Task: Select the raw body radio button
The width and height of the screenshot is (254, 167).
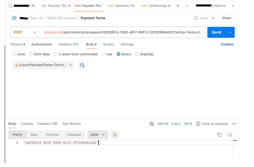Action: click(x=104, y=54)
